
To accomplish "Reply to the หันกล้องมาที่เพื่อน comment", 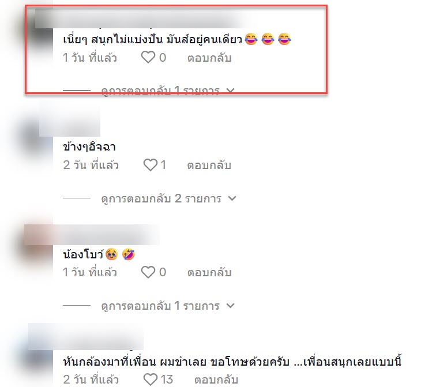I will [x=216, y=380].
